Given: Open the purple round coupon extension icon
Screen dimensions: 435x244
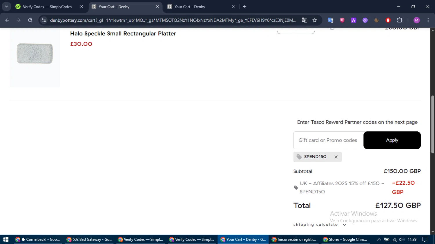Looking at the screenshot, I should 365,20.
